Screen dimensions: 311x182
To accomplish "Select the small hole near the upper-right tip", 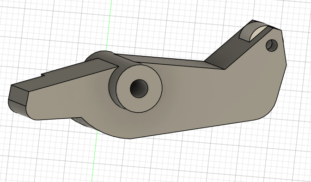I will coord(272,45).
